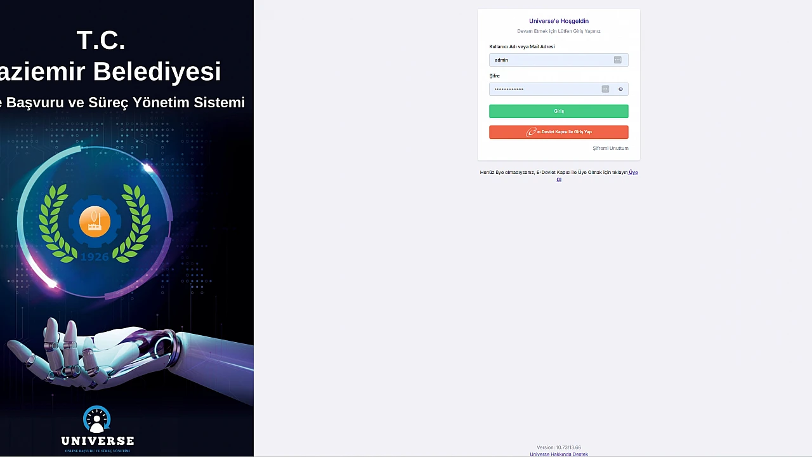Open password manager icon in Şifre field

click(x=605, y=89)
